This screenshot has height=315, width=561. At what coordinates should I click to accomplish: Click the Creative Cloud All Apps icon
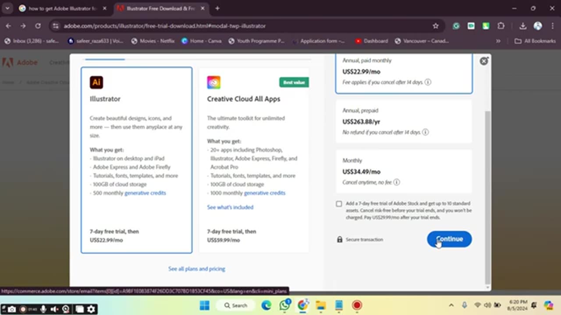[x=214, y=82]
